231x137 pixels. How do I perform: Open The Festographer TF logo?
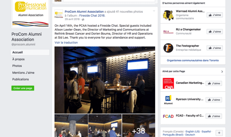click(x=168, y=48)
